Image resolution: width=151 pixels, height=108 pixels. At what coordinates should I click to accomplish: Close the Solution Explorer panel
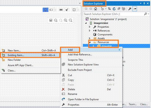click(x=148, y=3)
